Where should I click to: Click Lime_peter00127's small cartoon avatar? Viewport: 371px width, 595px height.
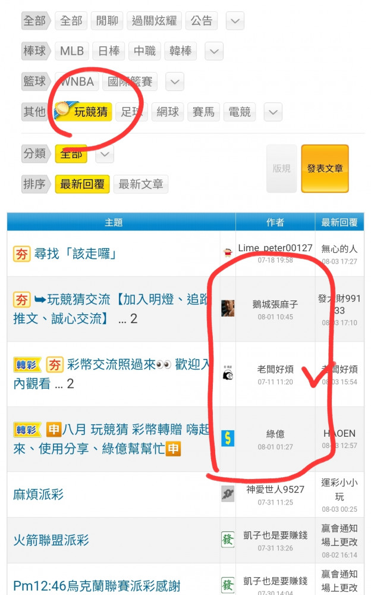pyautogui.click(x=228, y=253)
